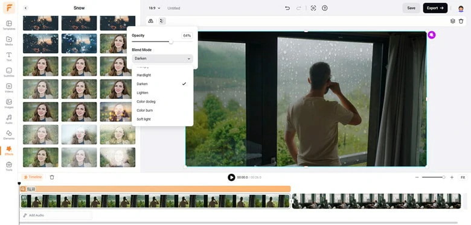
Task: Open the 16:9 aspect ratio dropdown
Action: coord(155,8)
